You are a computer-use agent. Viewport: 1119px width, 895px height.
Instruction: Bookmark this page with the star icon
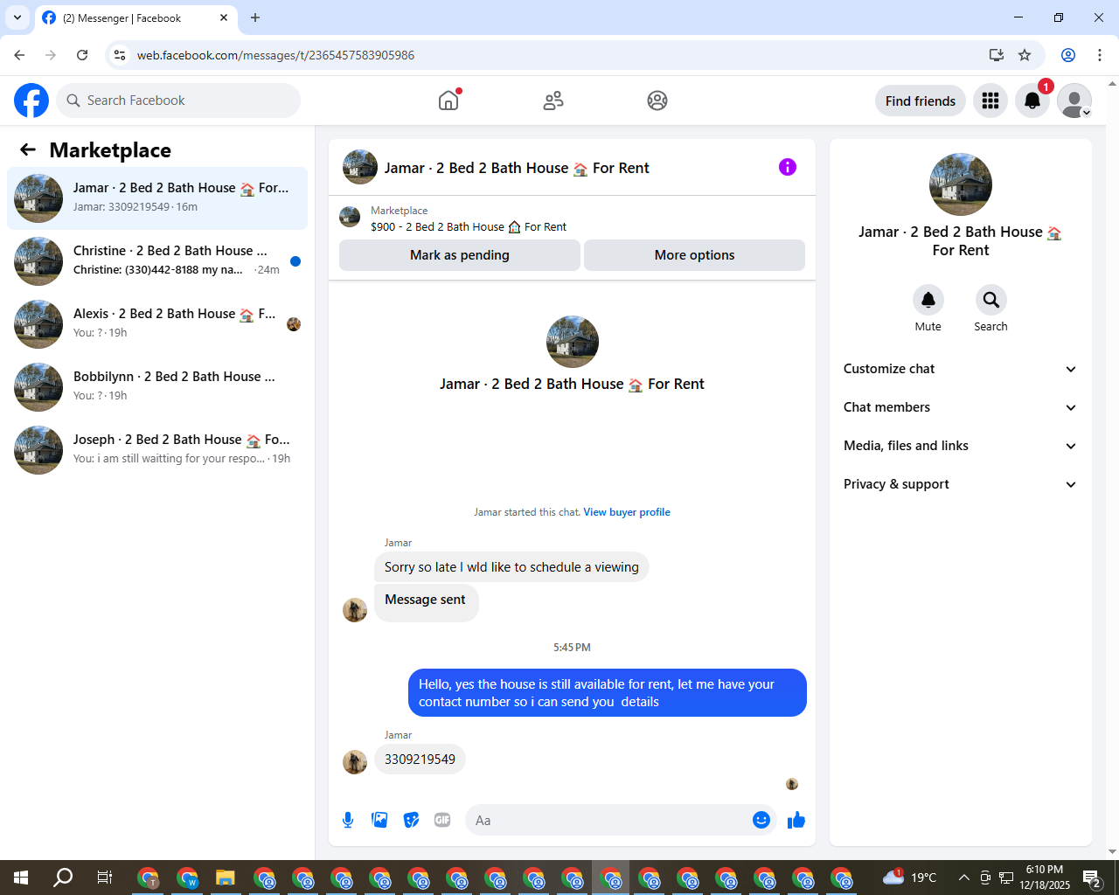pos(1025,55)
